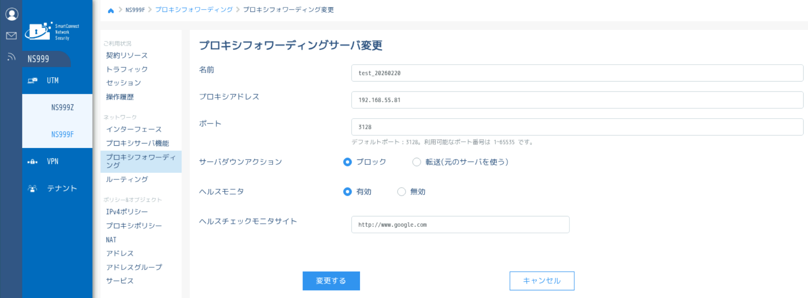Open the VPN menu section
808x298 pixels.
pos(57,162)
